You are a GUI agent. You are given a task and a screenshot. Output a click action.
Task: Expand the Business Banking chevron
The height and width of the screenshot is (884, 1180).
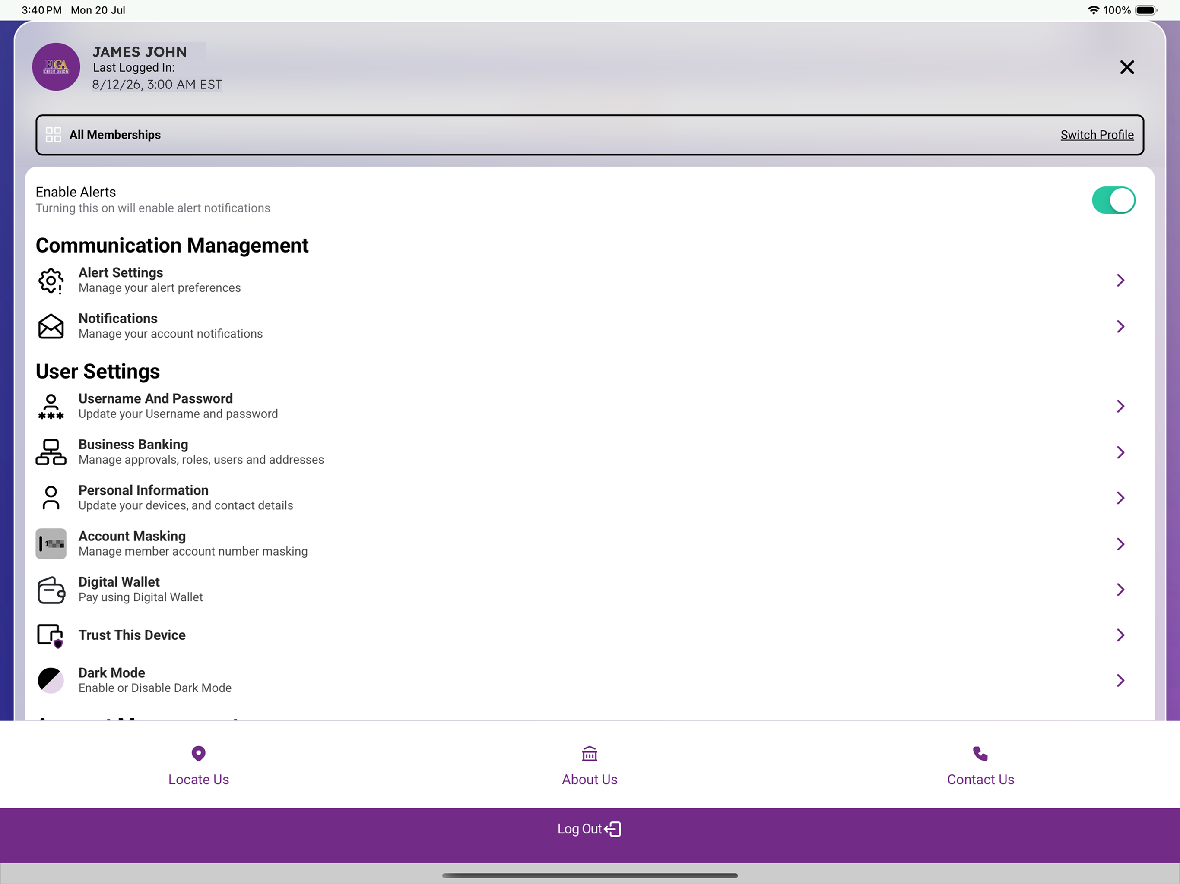pos(1120,452)
